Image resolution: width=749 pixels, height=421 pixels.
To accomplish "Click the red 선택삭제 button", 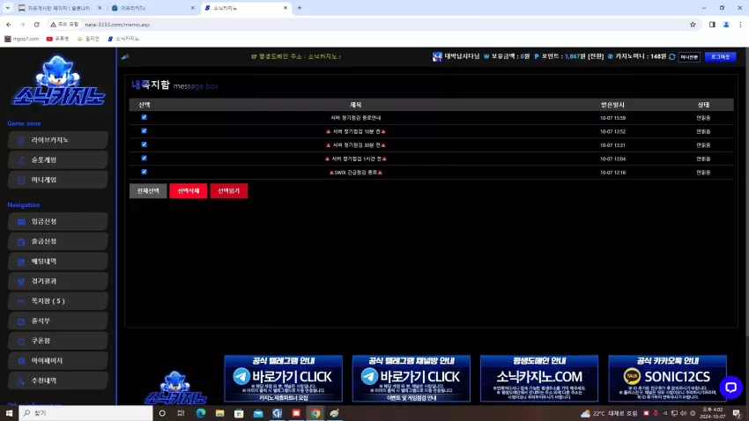I will (189, 191).
